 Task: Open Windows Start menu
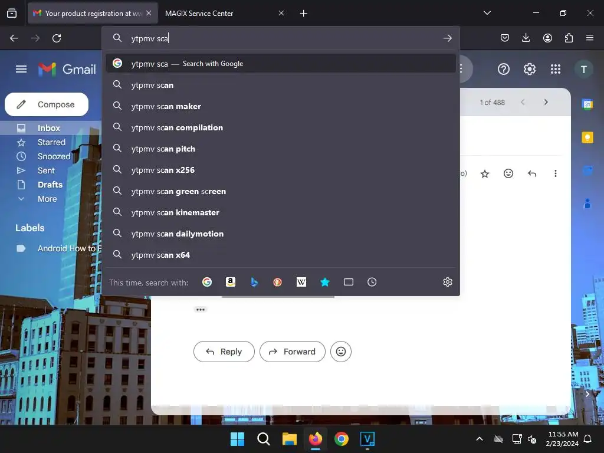(x=237, y=439)
